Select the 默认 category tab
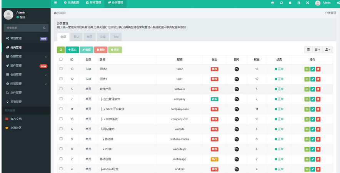 (x=76, y=37)
